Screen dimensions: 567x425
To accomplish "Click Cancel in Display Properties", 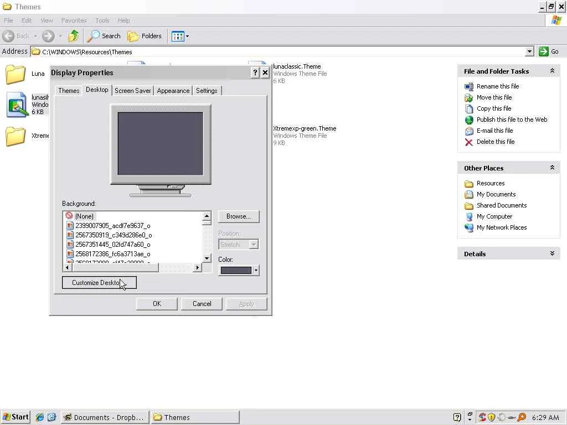I will click(202, 304).
